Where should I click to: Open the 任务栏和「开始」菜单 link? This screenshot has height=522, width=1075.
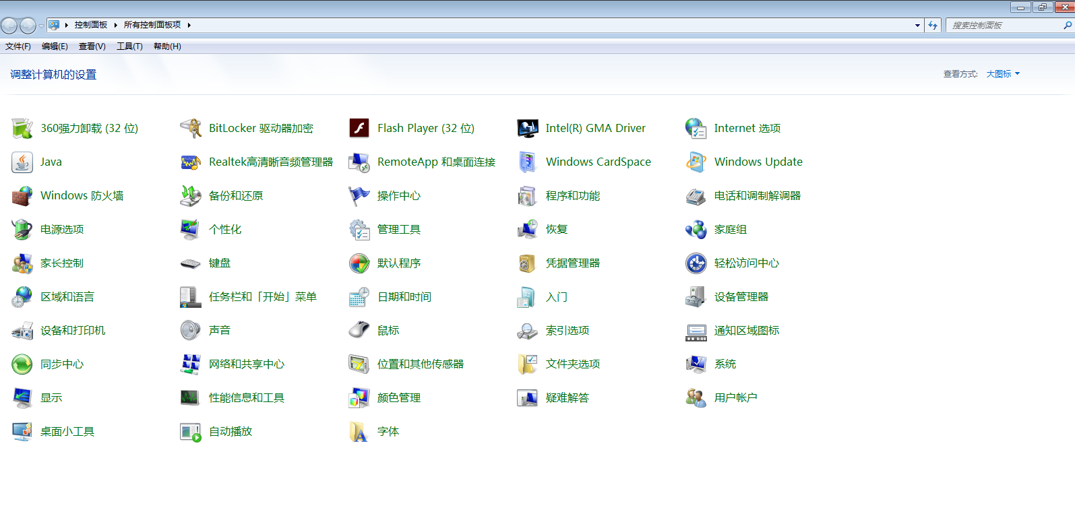pos(263,296)
